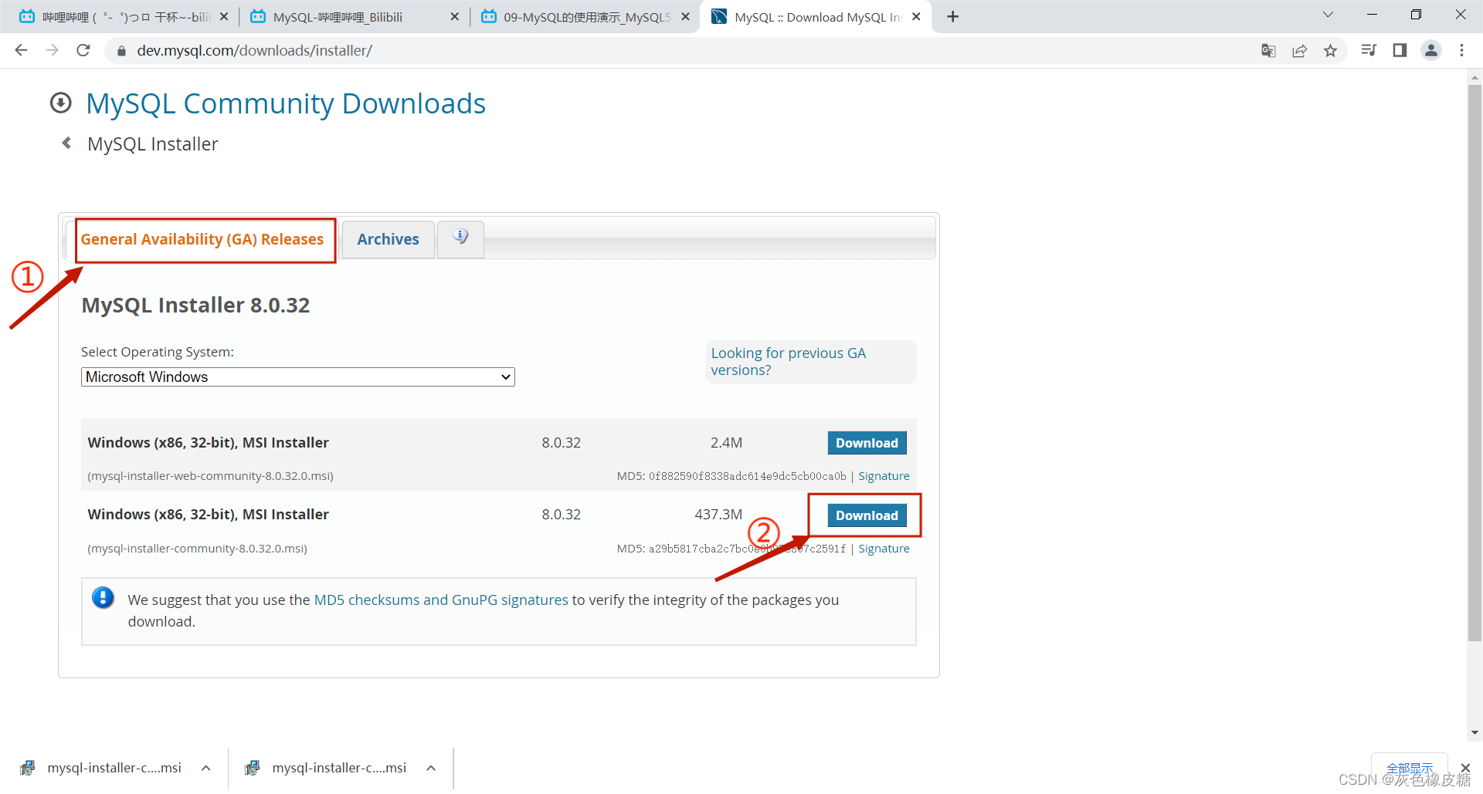Open the Chrome profile avatar
The image size is (1483, 794).
tap(1431, 50)
